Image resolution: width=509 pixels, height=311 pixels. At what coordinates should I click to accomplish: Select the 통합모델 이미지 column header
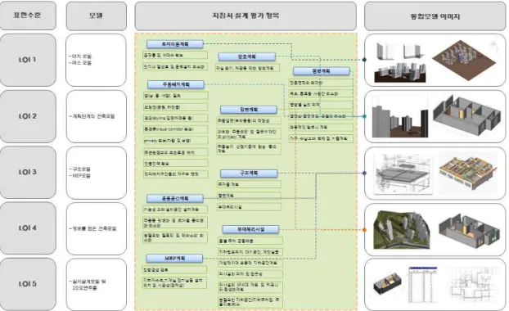tap(435, 16)
